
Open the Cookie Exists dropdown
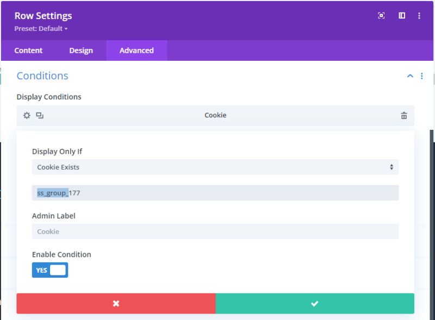[x=215, y=167]
